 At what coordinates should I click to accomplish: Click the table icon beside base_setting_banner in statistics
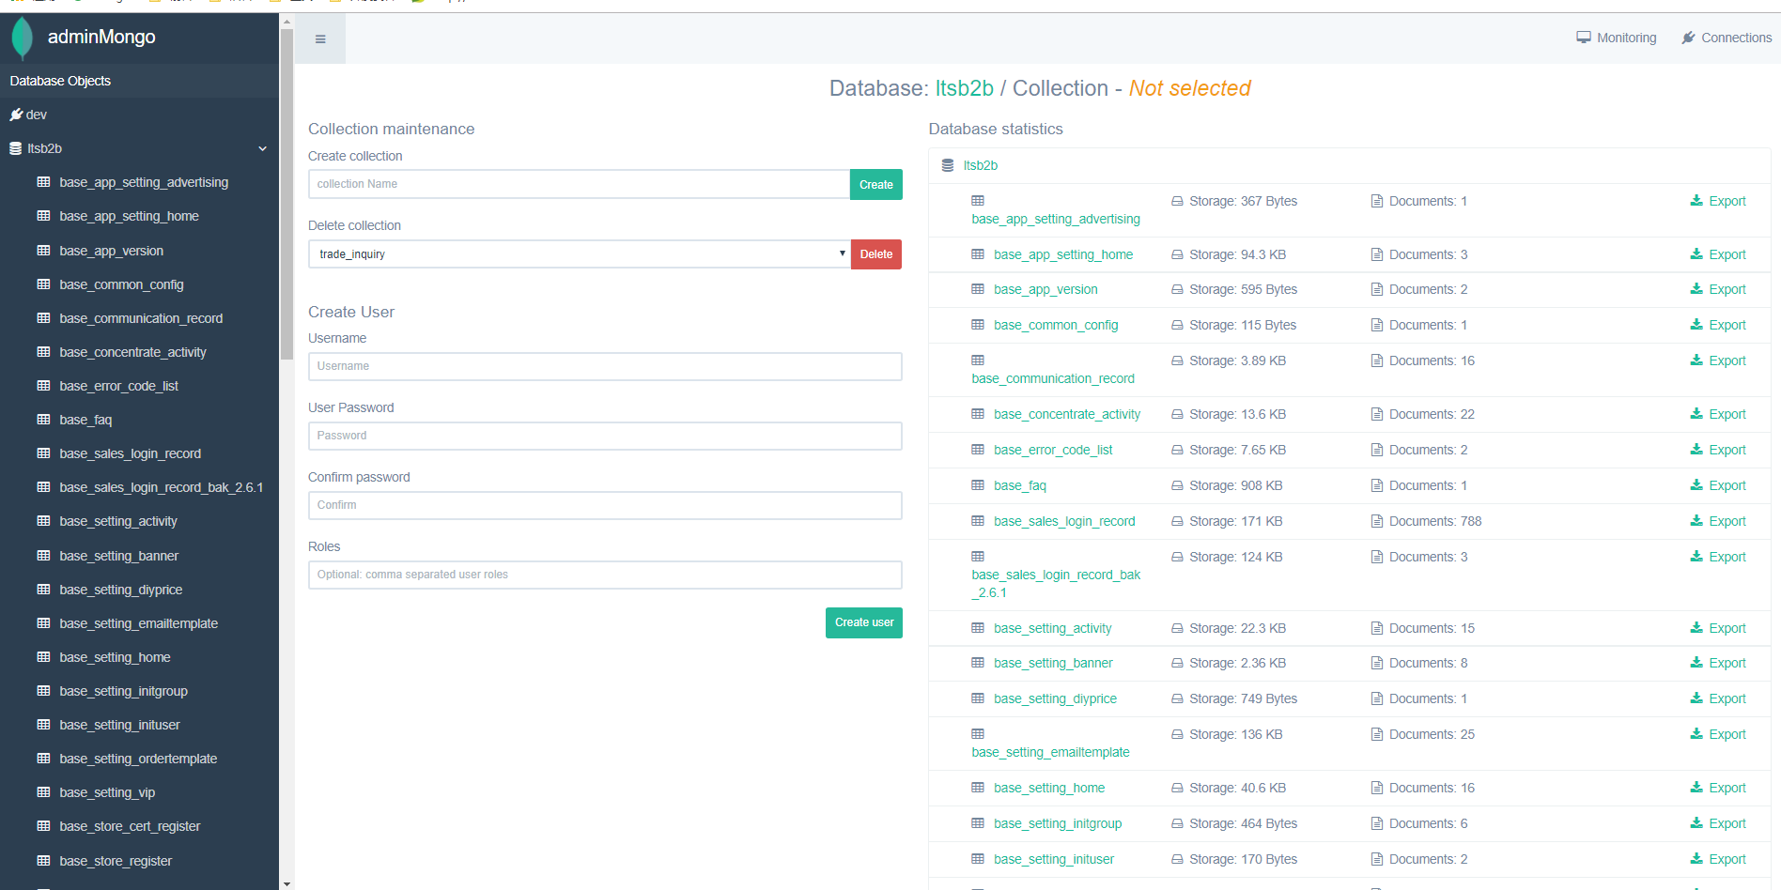tap(978, 663)
